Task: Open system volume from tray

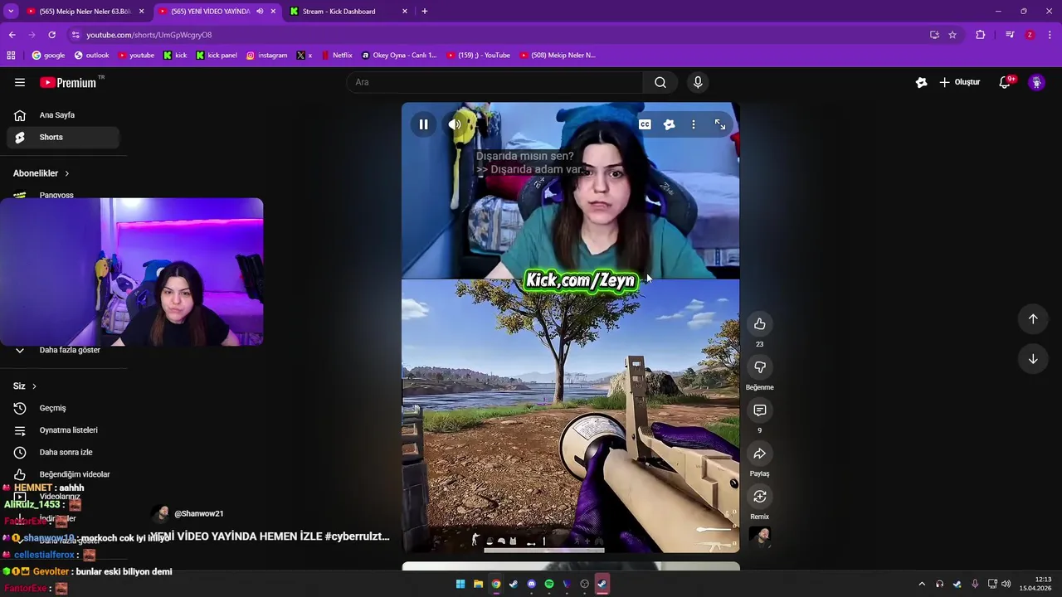Action: 1006,584
